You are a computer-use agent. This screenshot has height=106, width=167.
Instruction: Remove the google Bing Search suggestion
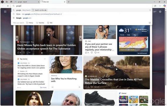pos(150,10)
